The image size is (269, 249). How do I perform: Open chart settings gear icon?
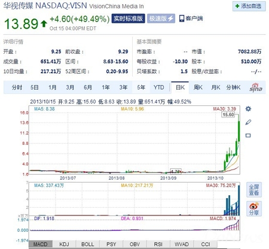(x=248, y=109)
